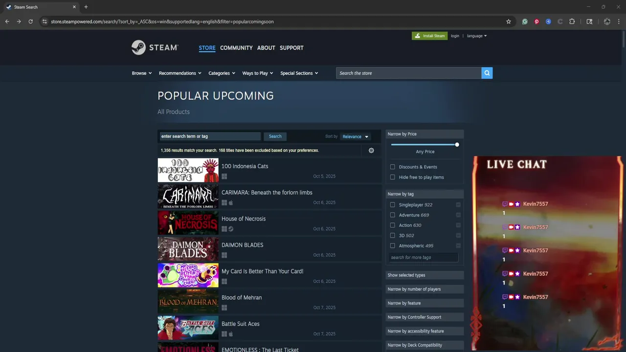Open the Categories dropdown
Screen dimensions: 626x352
coord(222,73)
